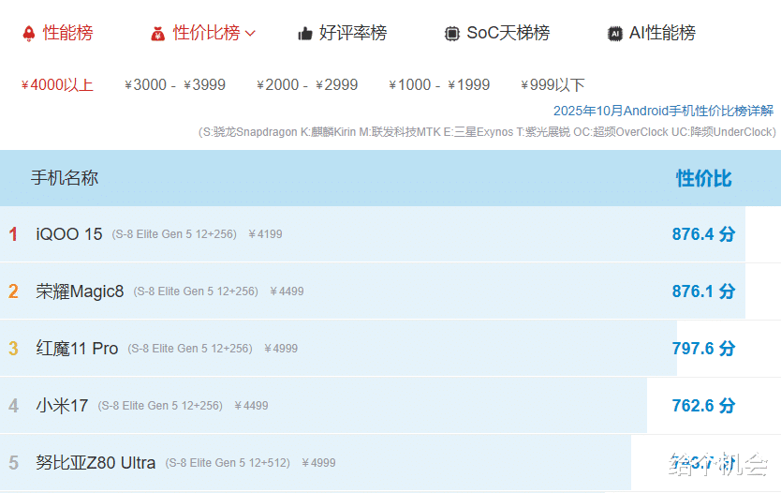This screenshot has height=493, width=781.
Task: Click the chipset abbreviation legend text
Action: [487, 132]
